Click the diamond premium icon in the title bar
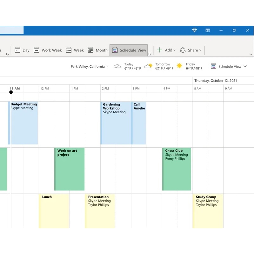254x254 pixels. (x=194, y=30)
